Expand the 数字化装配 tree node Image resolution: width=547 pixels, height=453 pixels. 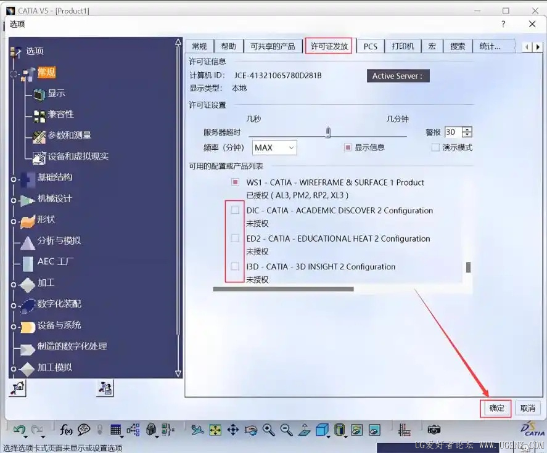click(x=13, y=306)
